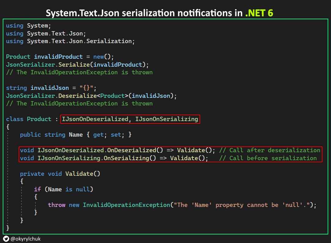Click 'IJsonOnSerializing' in class declaration
The height and width of the screenshot is (243, 331).
167,119
